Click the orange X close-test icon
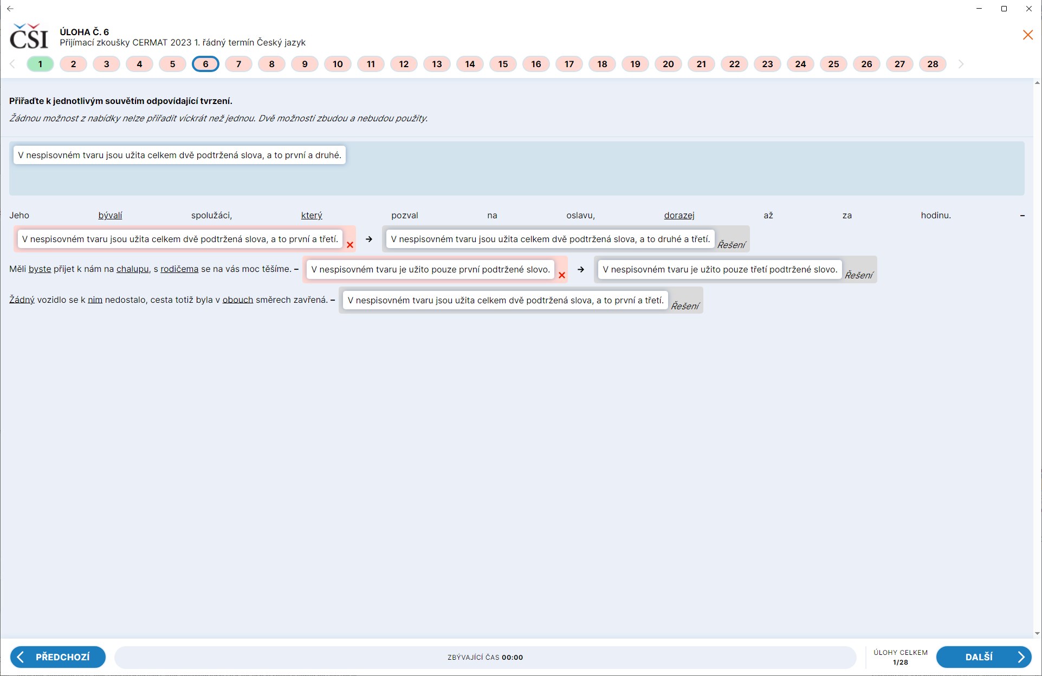 (1027, 35)
